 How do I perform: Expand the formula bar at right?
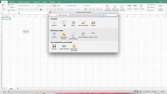166,13
